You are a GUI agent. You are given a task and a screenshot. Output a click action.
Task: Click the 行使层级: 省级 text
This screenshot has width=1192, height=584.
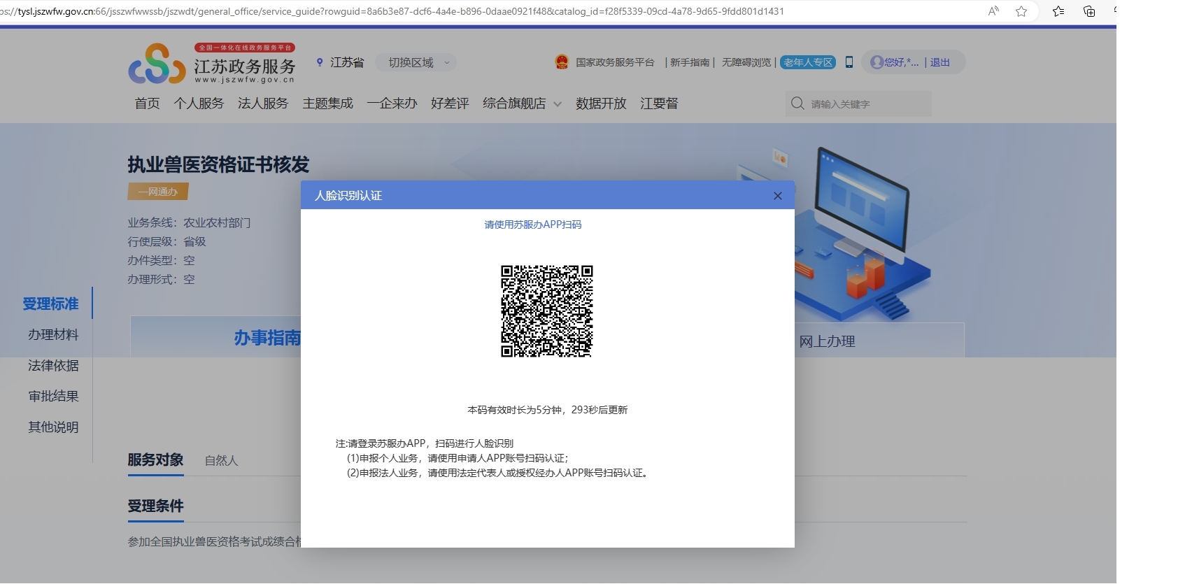(166, 241)
